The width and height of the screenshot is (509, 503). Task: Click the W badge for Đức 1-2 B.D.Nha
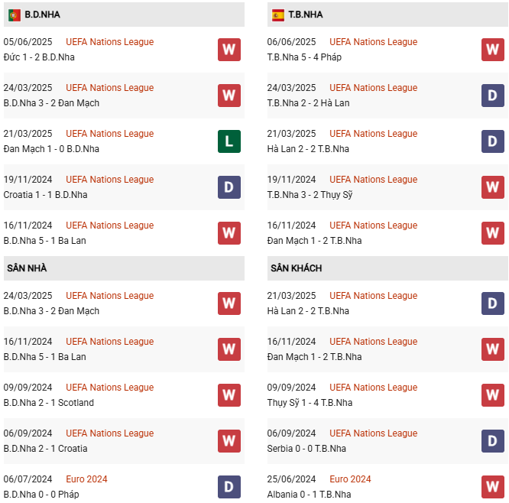tap(229, 50)
